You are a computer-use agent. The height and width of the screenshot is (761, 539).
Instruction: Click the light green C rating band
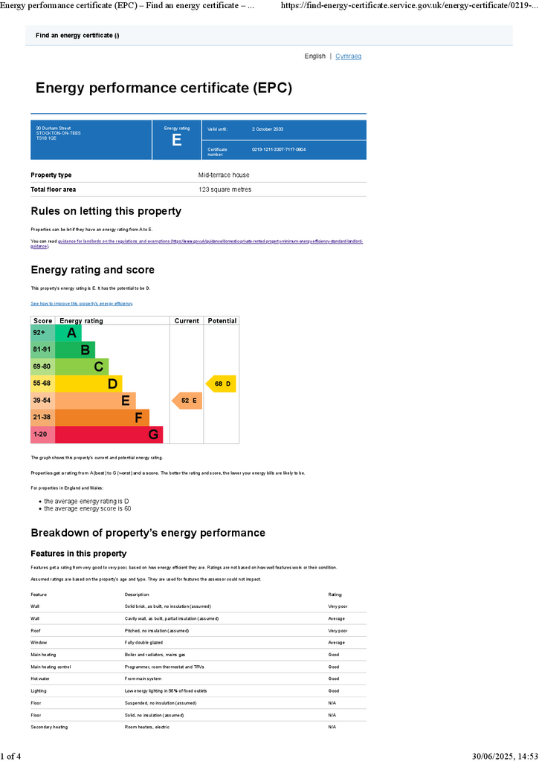tap(82, 366)
